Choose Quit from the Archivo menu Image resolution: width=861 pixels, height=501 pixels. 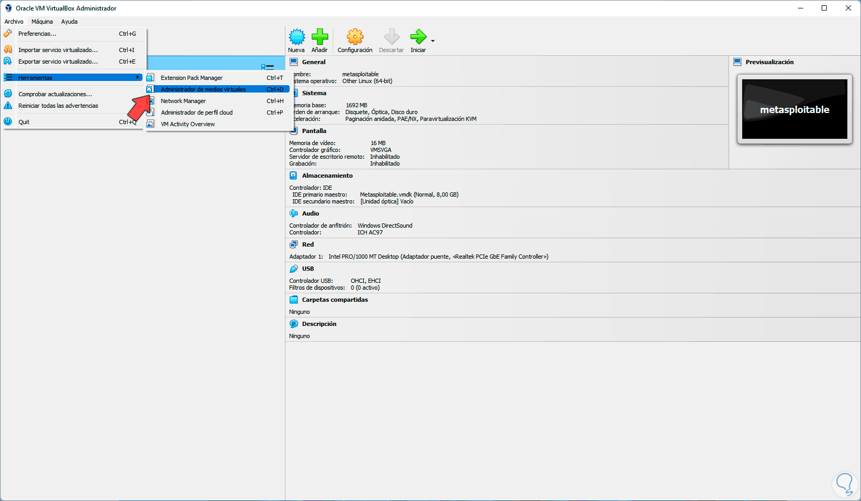coord(73,122)
